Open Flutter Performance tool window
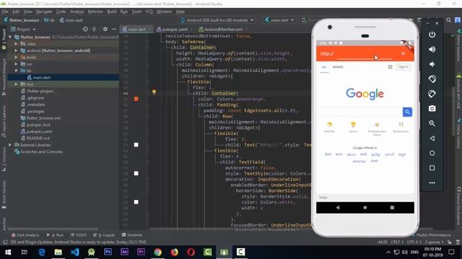The width and height of the screenshot is (462, 259). click(432, 235)
